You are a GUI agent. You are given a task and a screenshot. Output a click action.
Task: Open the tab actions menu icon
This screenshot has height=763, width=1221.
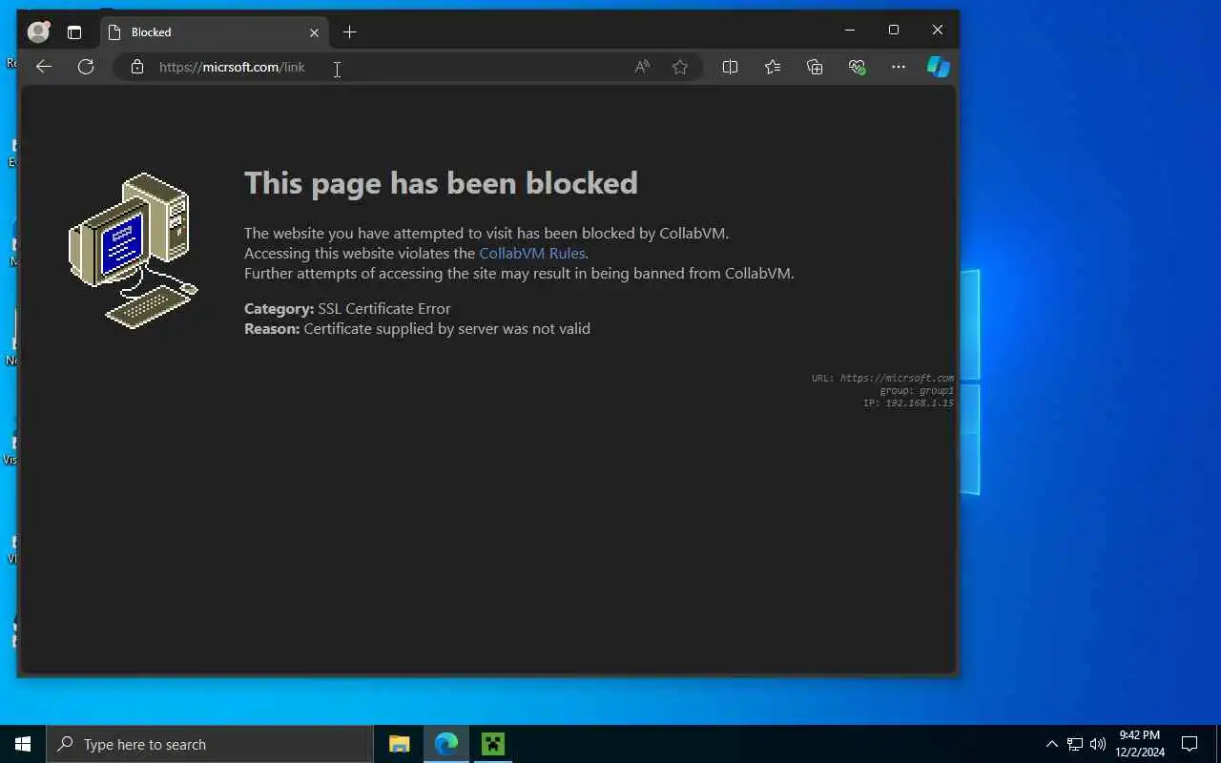(x=74, y=32)
